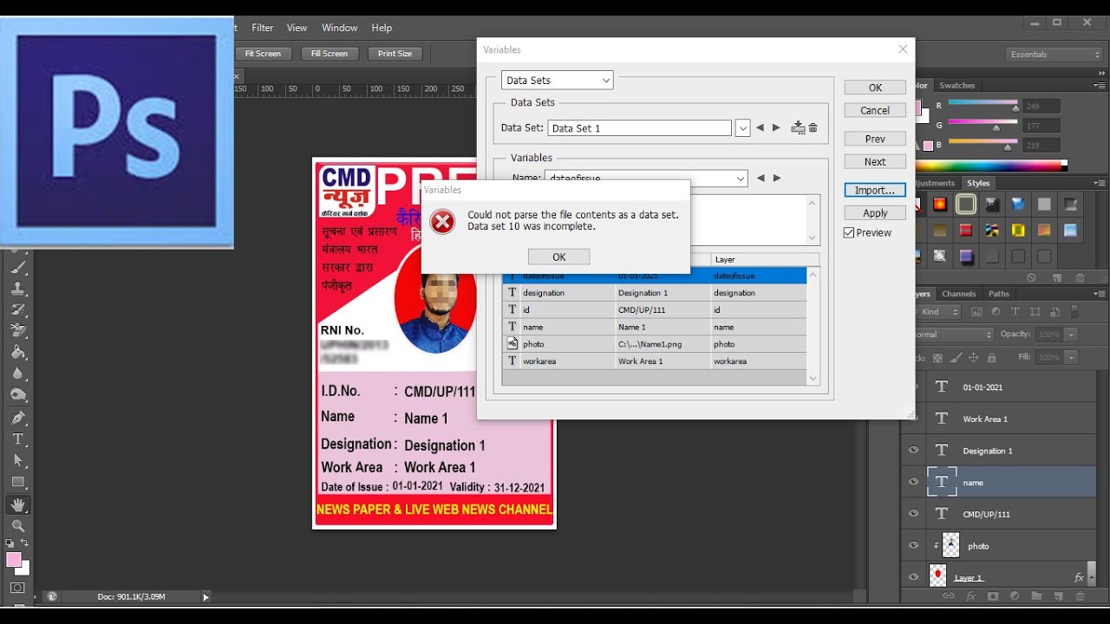Add a layer mask from Layers panel
This screenshot has height=624, width=1110.
(x=993, y=596)
